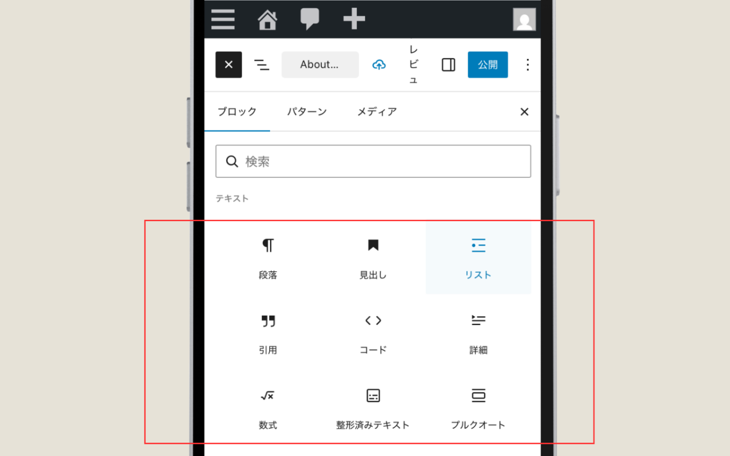Switch to the パターン tab
Image resolution: width=730 pixels, height=456 pixels.
pos(307,112)
